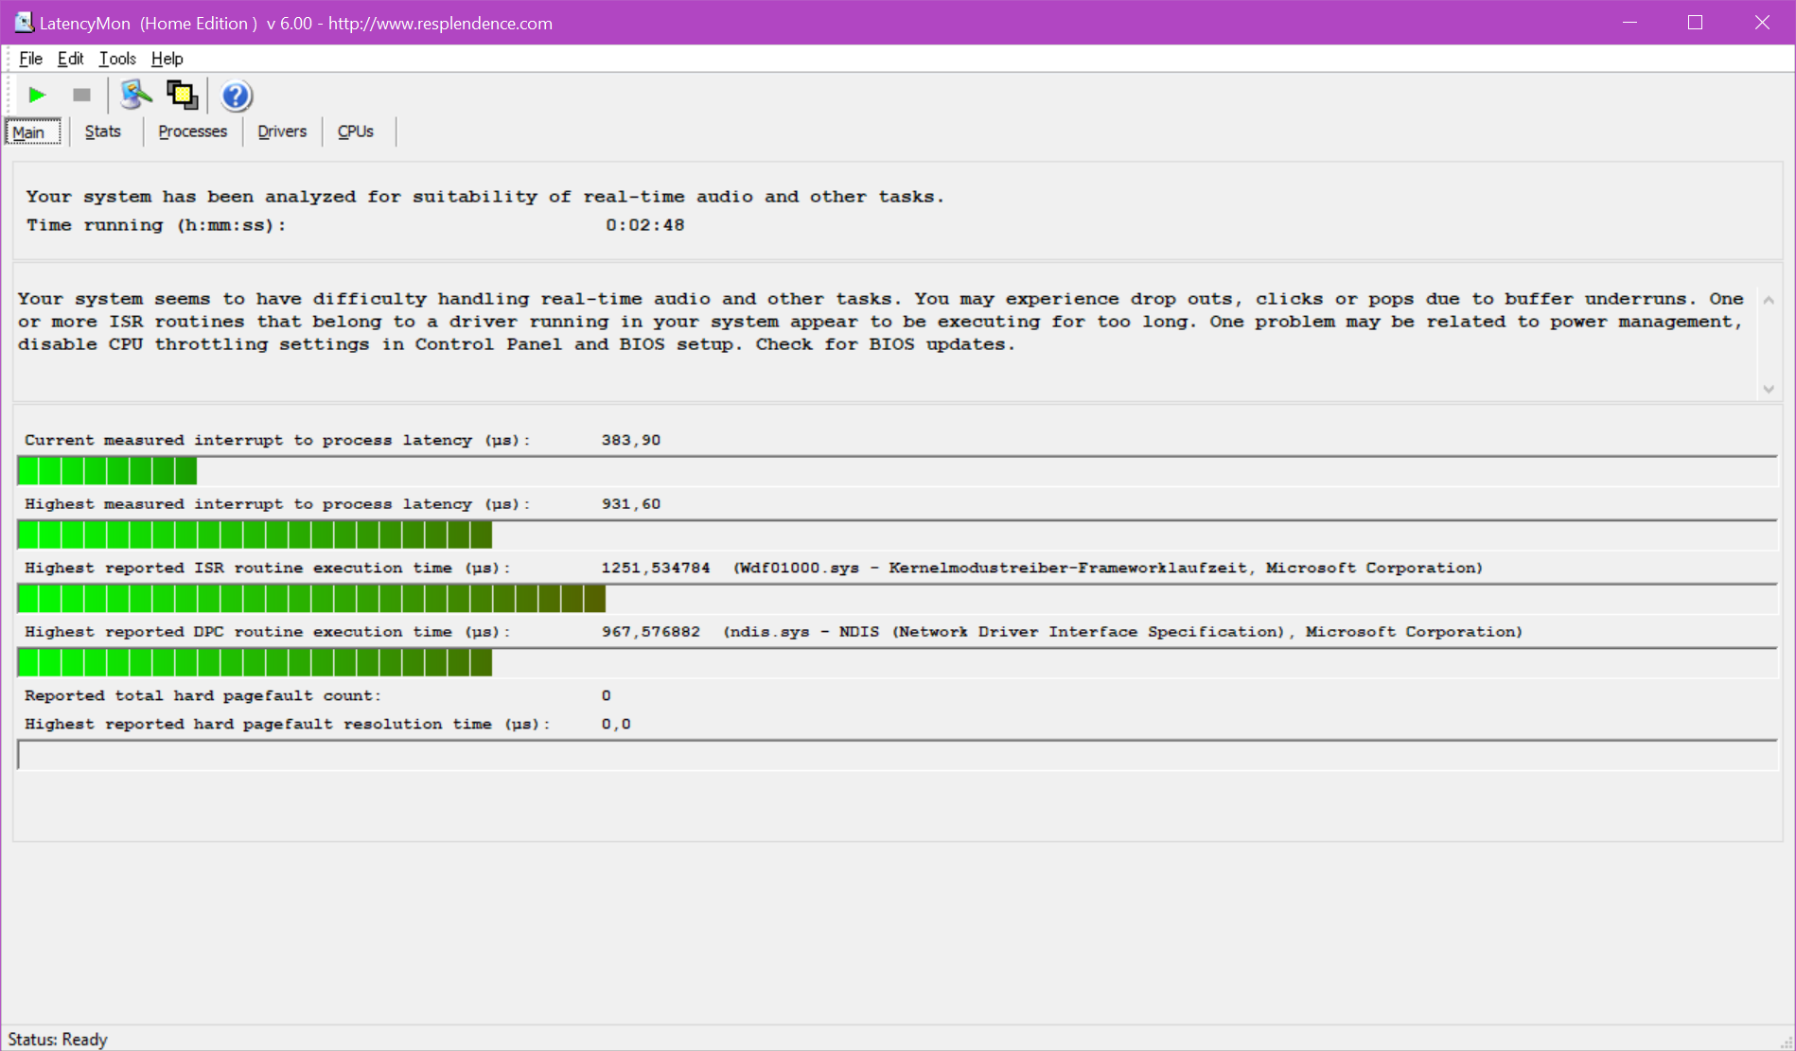Click the highest latency value 931,60
The image size is (1796, 1051).
(x=631, y=504)
